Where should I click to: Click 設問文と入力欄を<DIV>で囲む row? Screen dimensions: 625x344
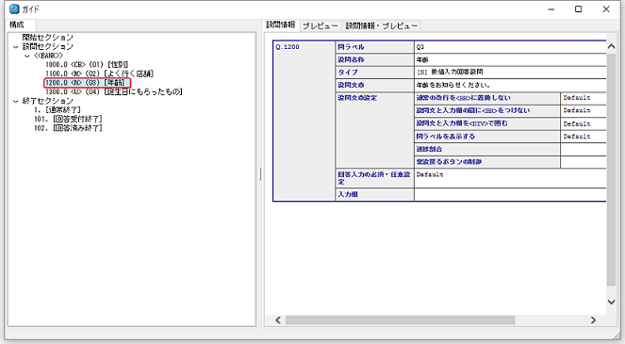coord(487,123)
